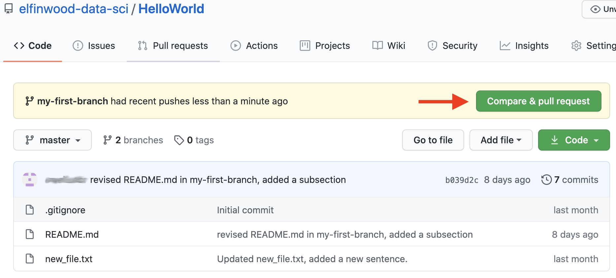Open the Pull requests tab
The width and height of the screenshot is (616, 278).
173,46
